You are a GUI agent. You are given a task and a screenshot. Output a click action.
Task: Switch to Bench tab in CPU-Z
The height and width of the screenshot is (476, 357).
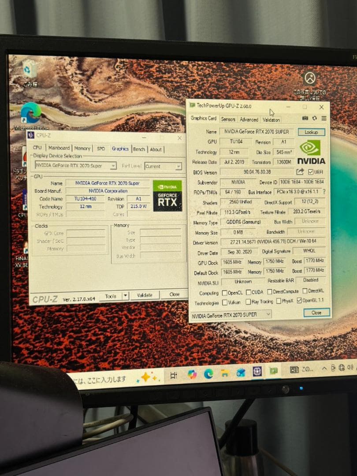coord(139,149)
